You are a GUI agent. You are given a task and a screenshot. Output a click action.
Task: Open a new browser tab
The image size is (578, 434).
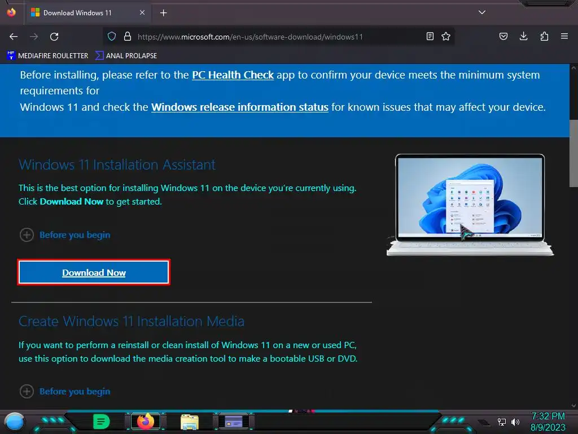(x=163, y=13)
